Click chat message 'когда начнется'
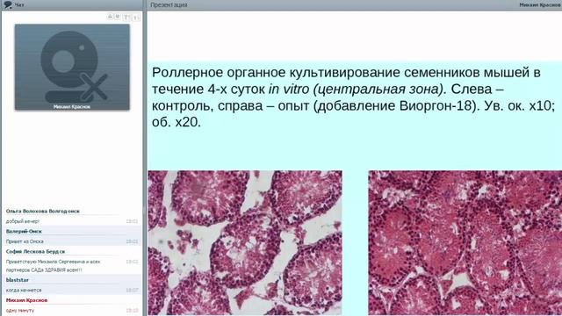The width and height of the screenshot is (562, 316). pos(24,290)
